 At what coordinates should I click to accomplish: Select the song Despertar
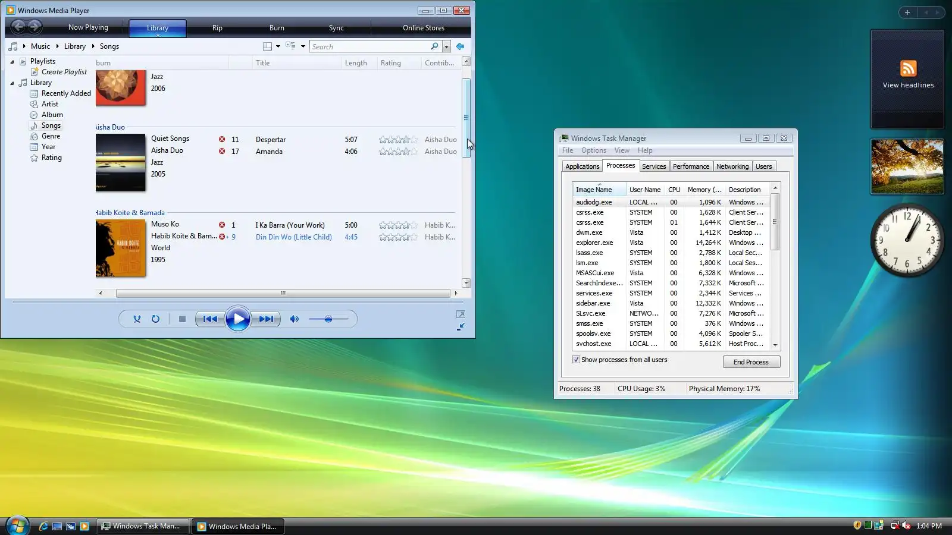click(x=271, y=140)
